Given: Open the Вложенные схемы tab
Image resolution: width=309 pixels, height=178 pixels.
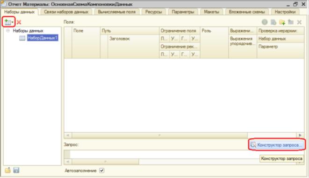Looking at the screenshot, I should (x=247, y=12).
